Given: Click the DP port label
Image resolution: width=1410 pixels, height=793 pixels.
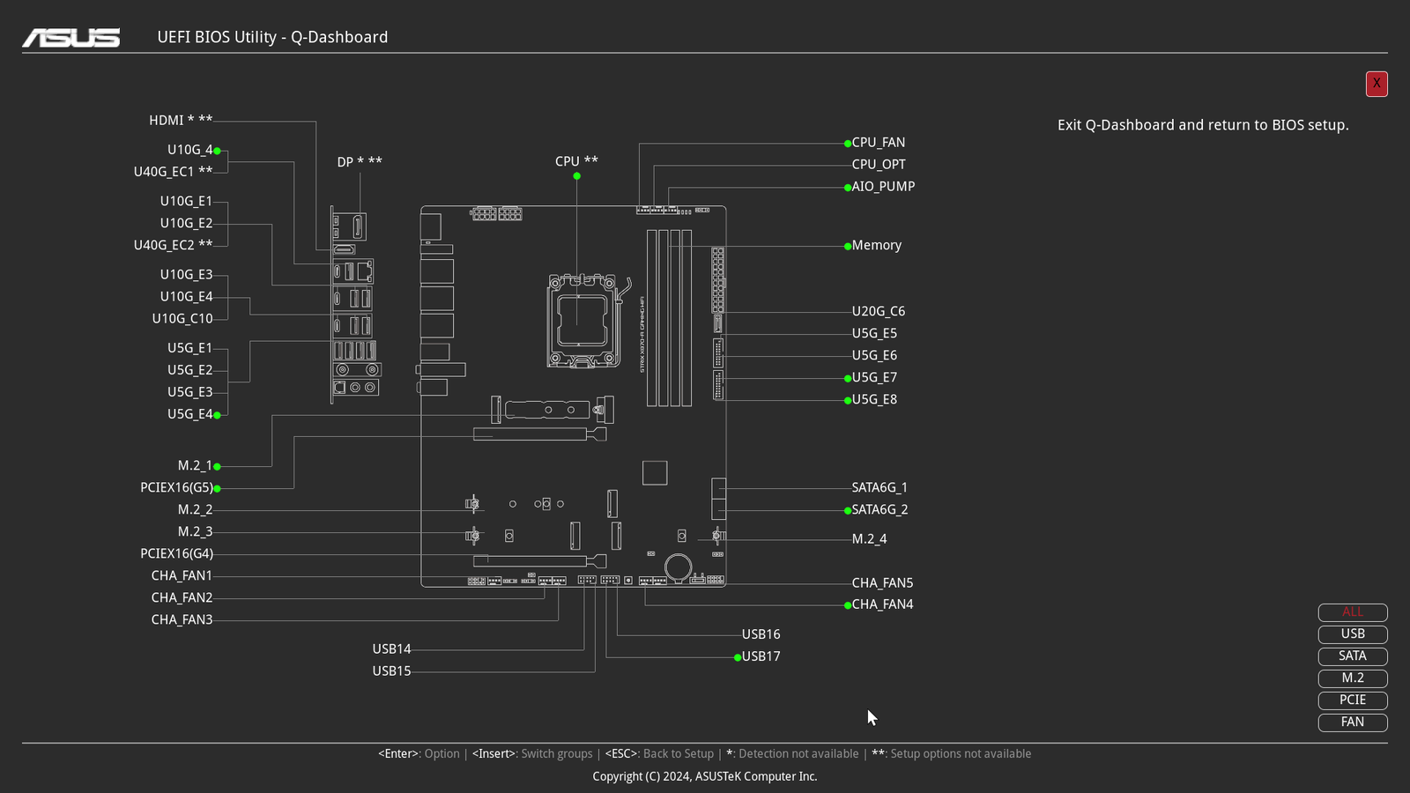Looking at the screenshot, I should coord(360,162).
